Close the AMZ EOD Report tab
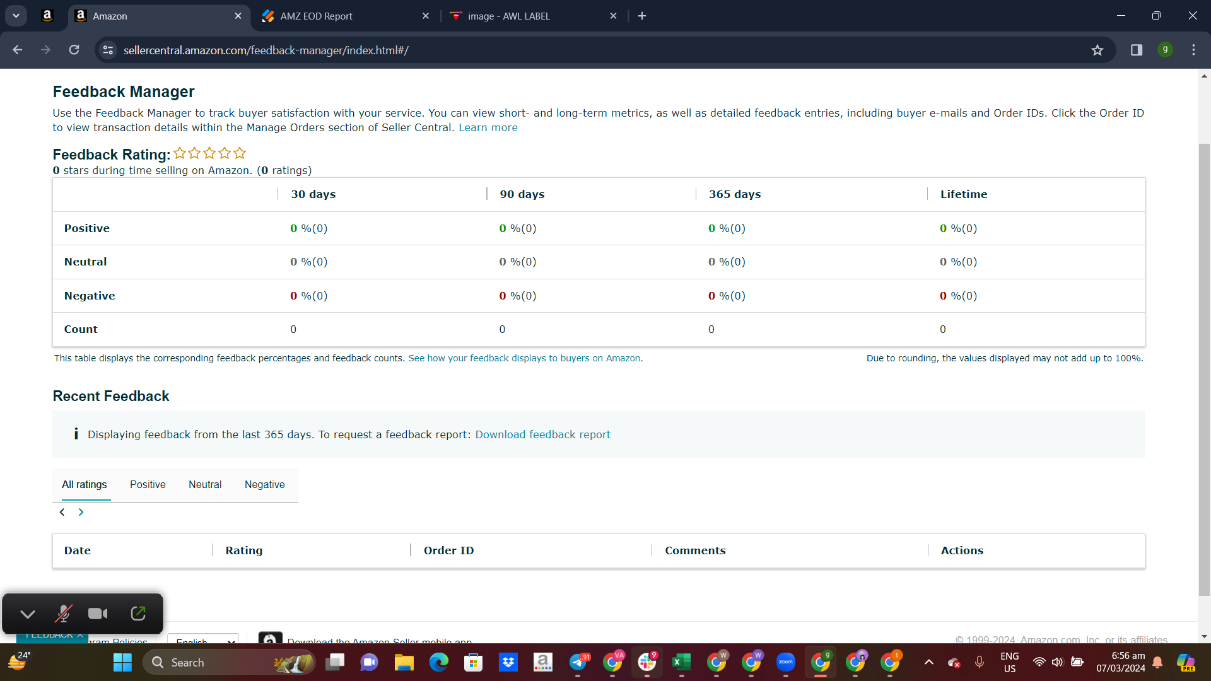Screen dimensions: 1211x681 point(426,16)
